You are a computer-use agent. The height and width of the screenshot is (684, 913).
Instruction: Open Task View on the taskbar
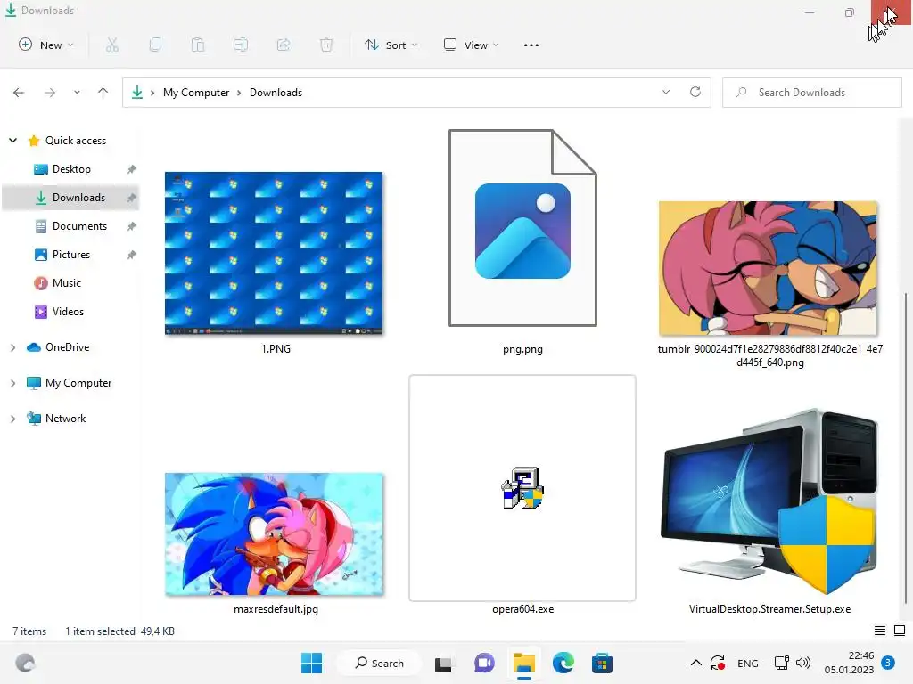(444, 663)
